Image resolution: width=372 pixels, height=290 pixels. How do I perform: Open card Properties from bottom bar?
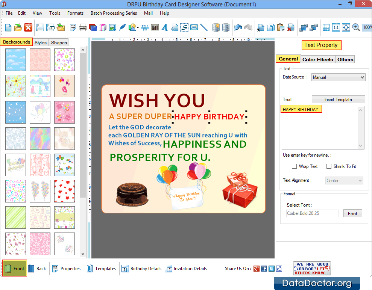pos(67,269)
